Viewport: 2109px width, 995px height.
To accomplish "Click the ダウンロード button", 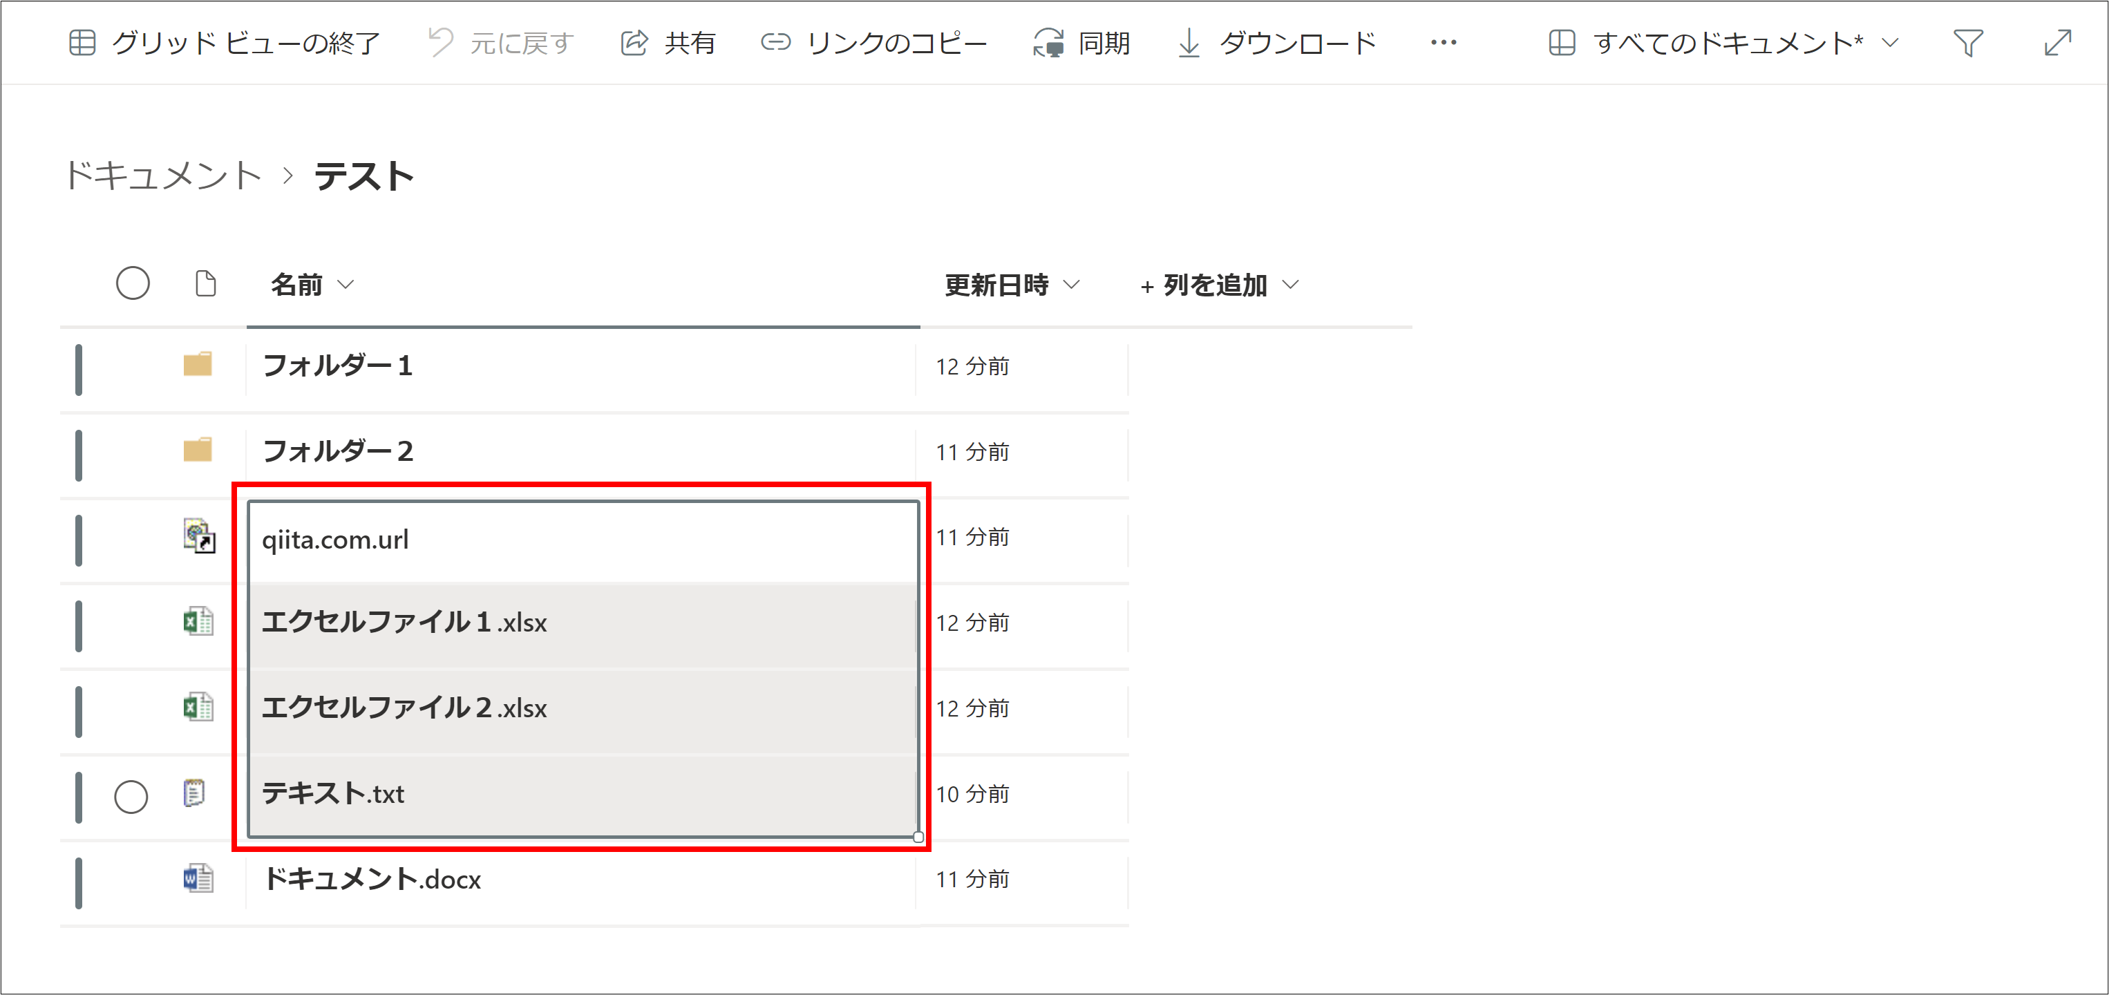I will 1277,43.
